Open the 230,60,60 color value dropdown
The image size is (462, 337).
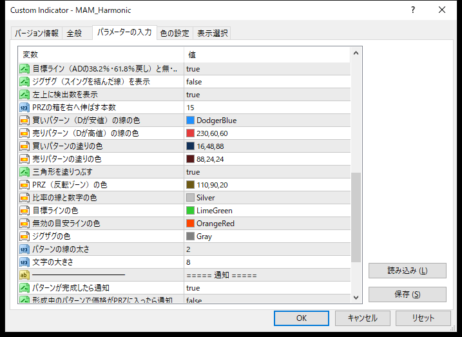(x=267, y=133)
